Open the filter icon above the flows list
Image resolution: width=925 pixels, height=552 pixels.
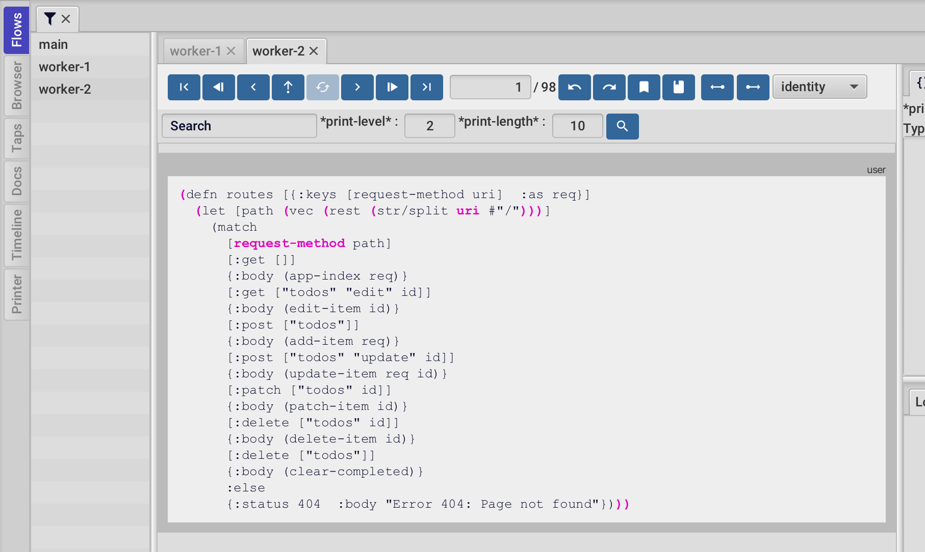[x=49, y=18]
